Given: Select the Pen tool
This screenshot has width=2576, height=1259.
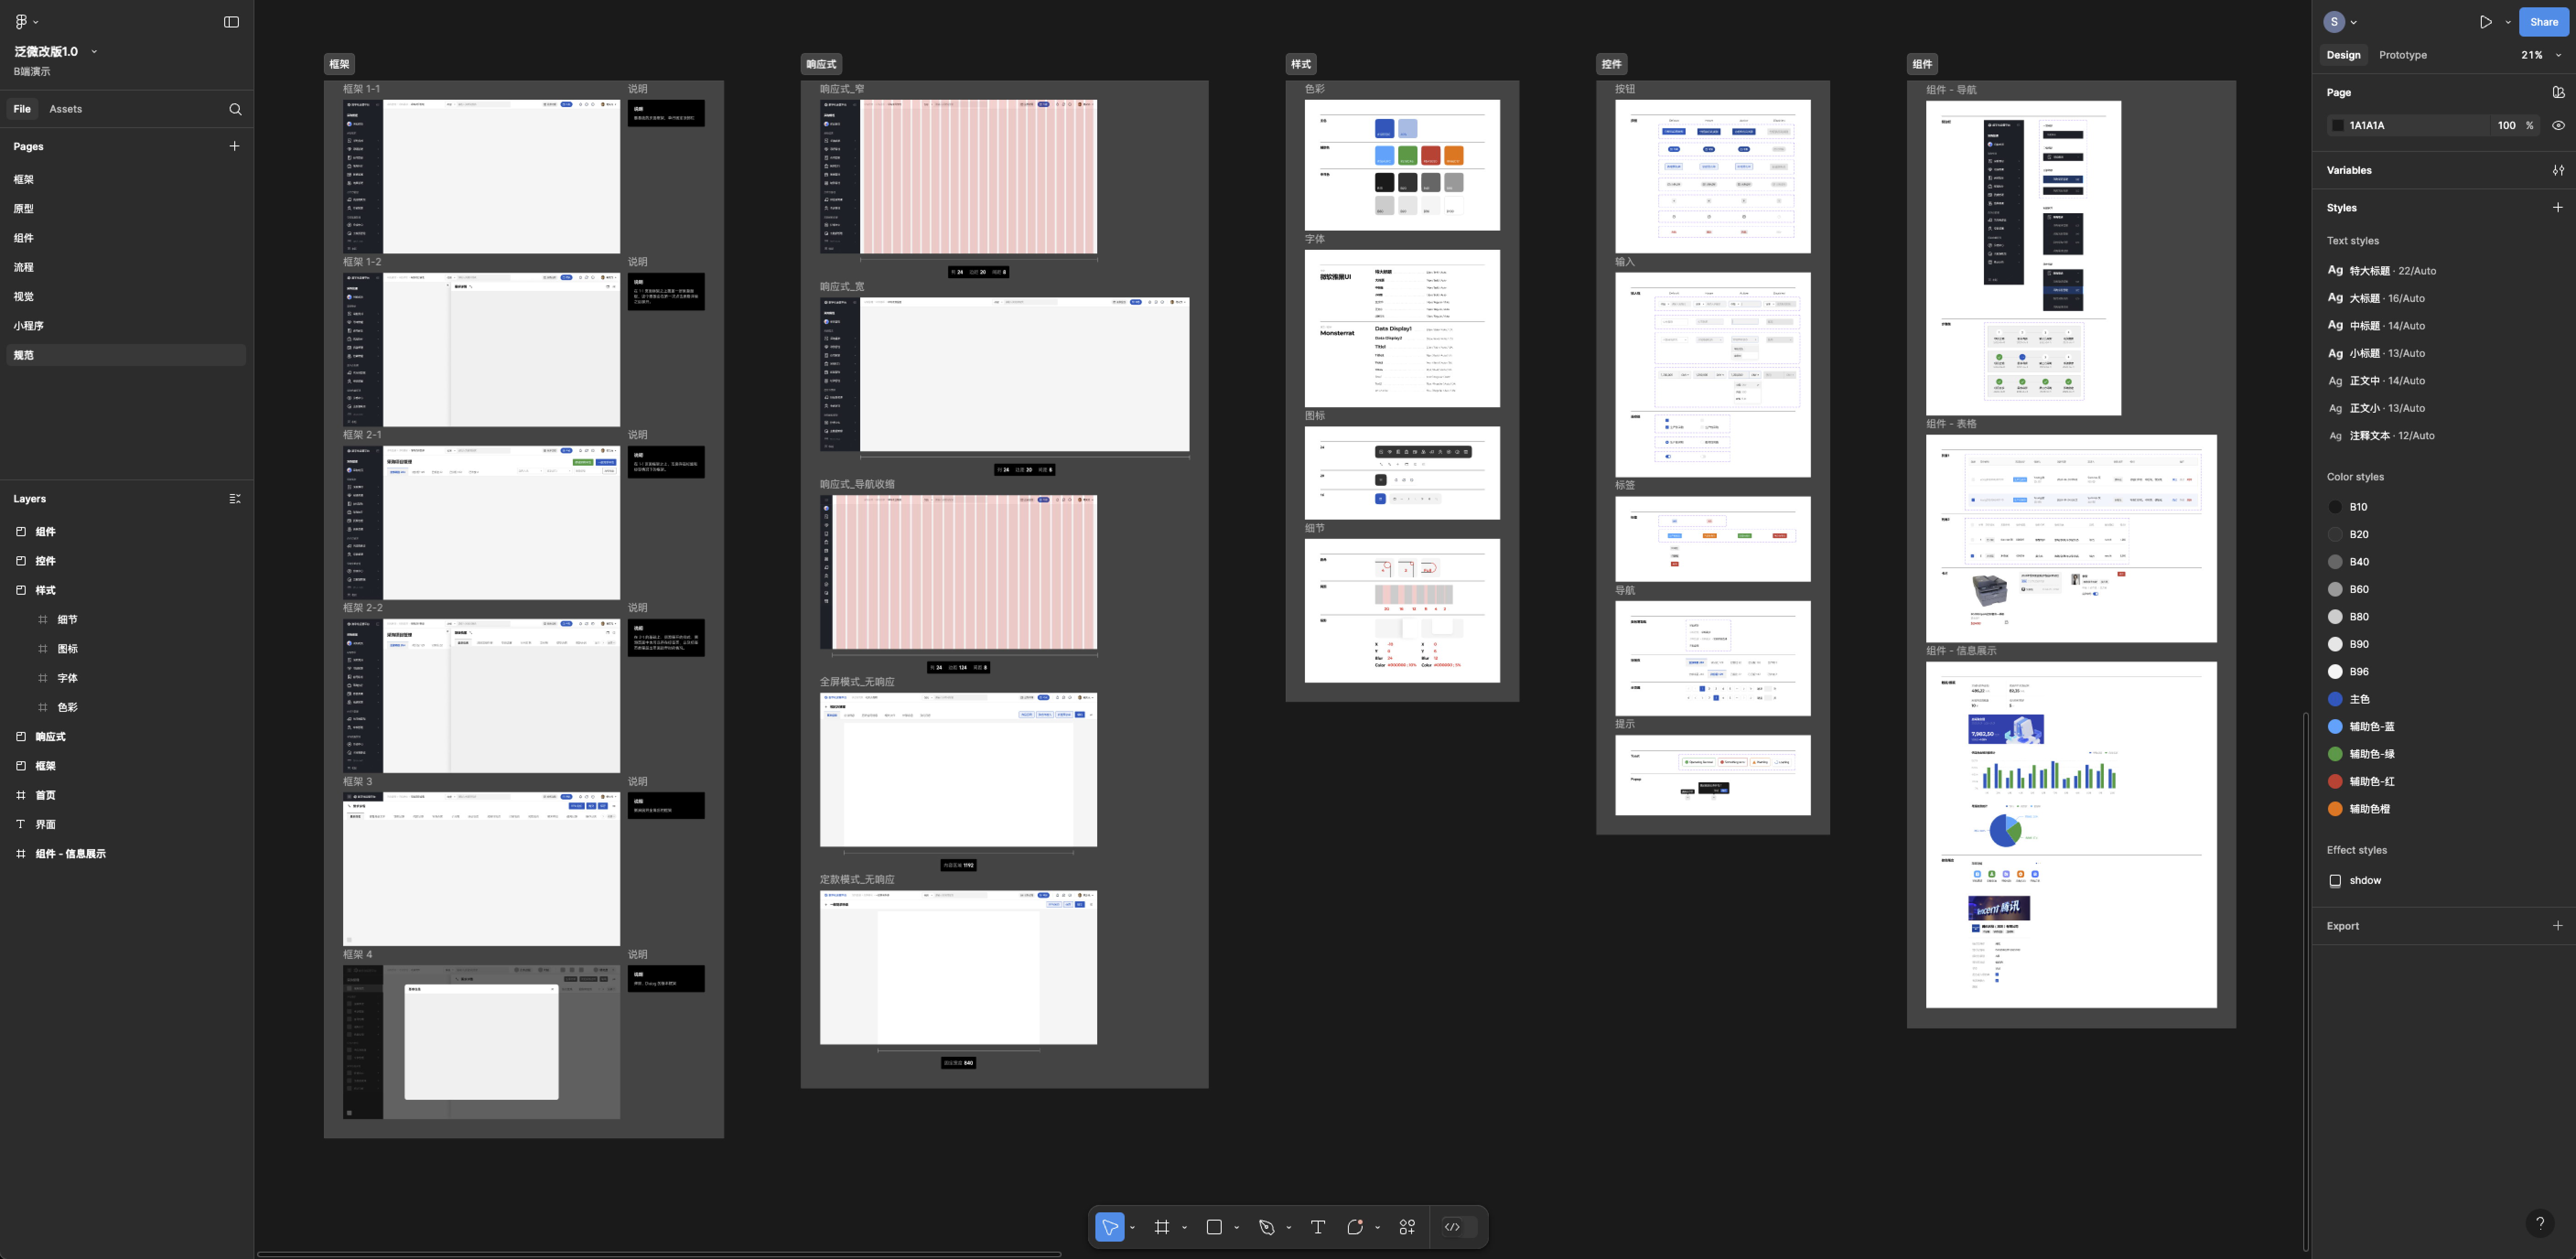Looking at the screenshot, I should 1266,1227.
